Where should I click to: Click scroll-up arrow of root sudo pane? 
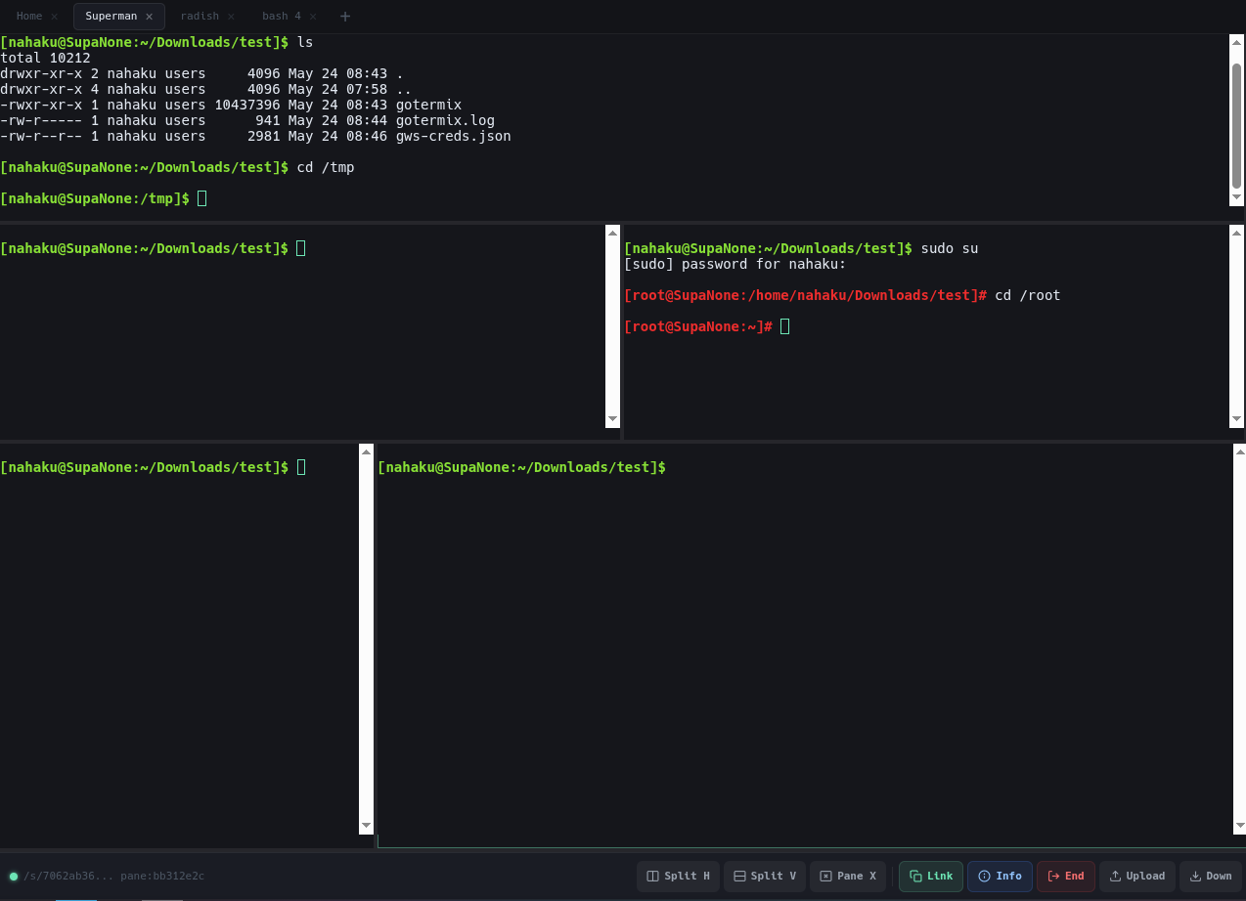coord(1236,233)
